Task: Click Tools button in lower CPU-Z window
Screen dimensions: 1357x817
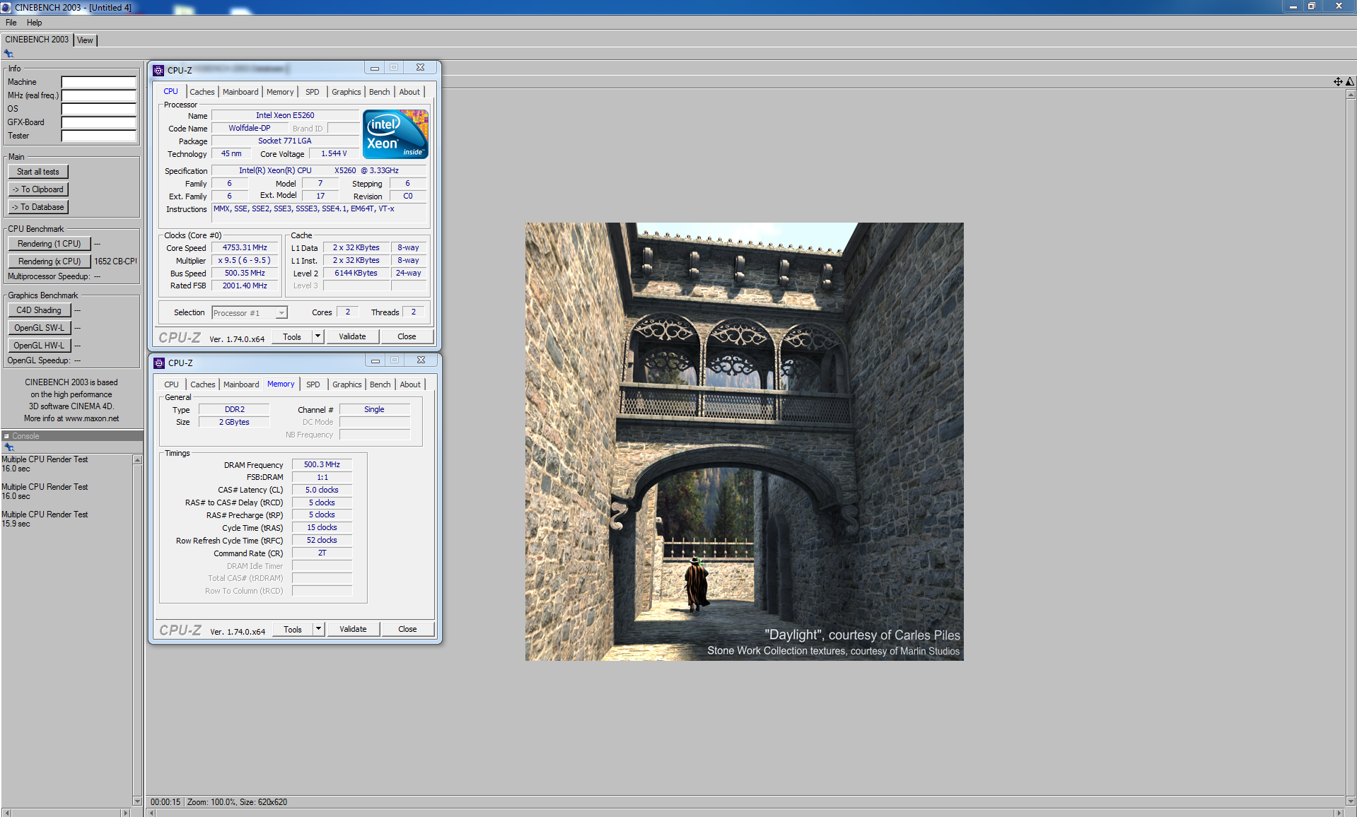Action: tap(293, 630)
